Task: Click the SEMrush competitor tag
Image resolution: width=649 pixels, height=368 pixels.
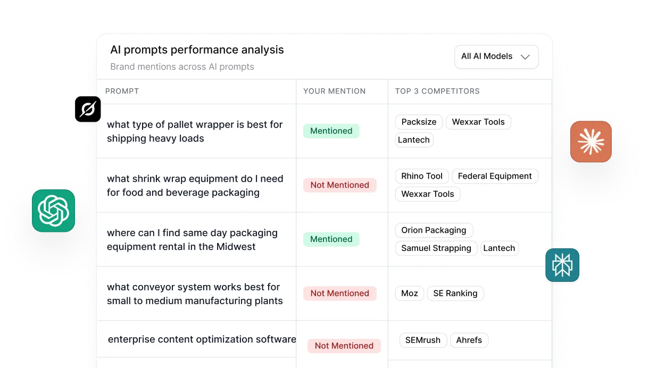Action: (423, 340)
